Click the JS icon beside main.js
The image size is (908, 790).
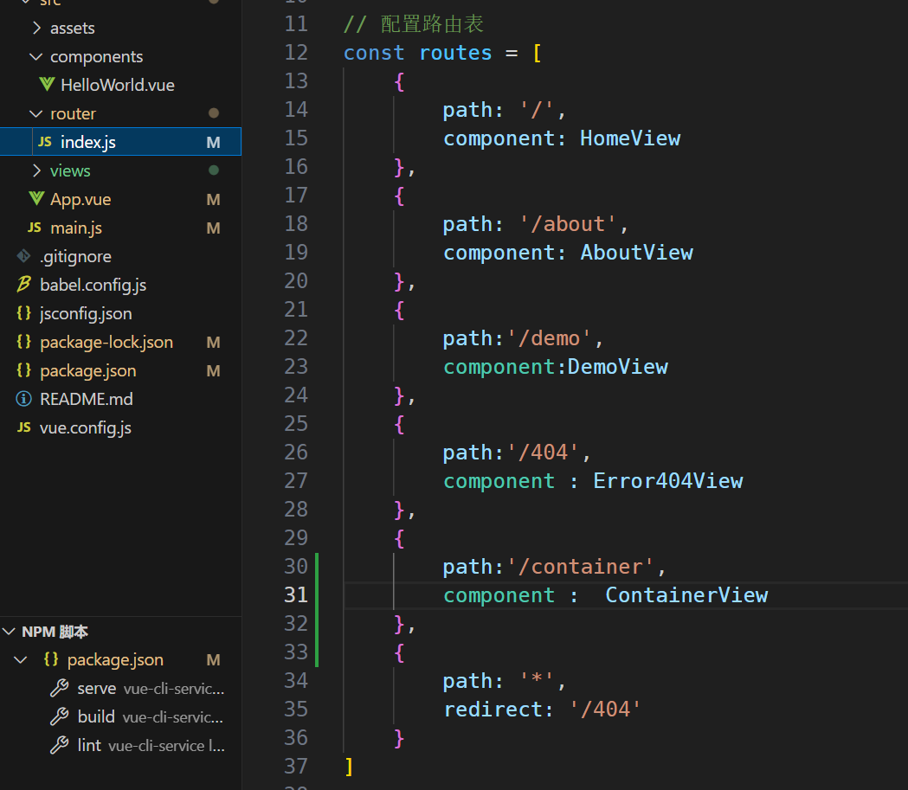pyautogui.click(x=34, y=228)
